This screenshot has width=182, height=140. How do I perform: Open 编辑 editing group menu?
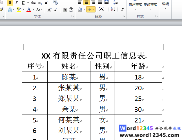(165, 5)
